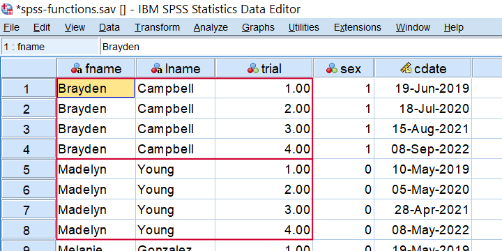Click the Young cell in row 6
The width and height of the screenshot is (502, 251).
tap(175, 189)
